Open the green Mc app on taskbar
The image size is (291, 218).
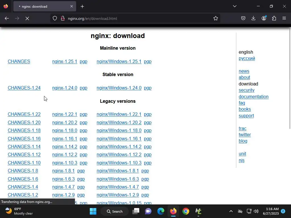[198, 211]
